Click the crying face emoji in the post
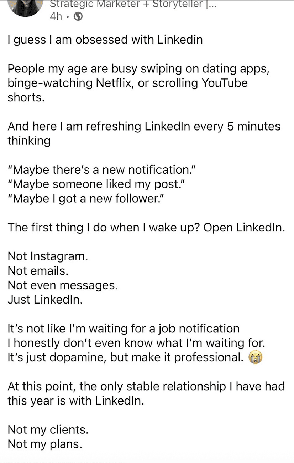294x463 pixels. coord(256,357)
